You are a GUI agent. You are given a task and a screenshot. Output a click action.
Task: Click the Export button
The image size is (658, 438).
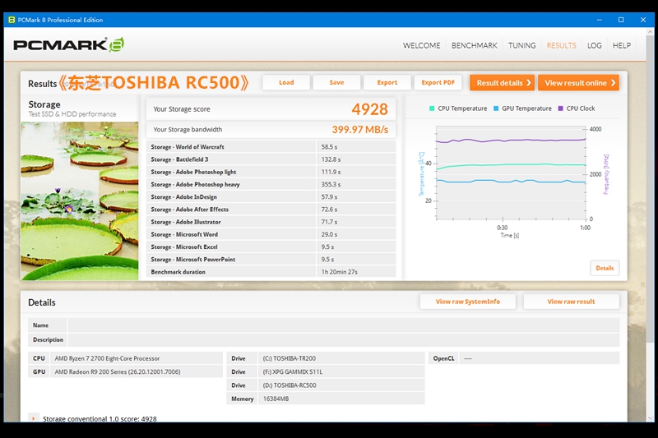387,82
